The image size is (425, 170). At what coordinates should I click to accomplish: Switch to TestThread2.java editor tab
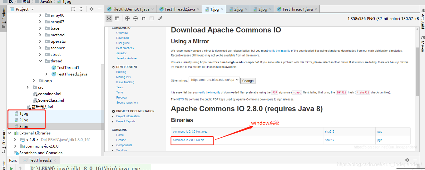(x=180, y=9)
